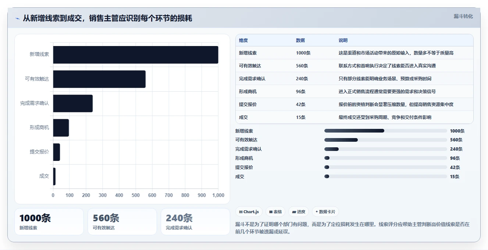This screenshot has width=488, height=250.
Task: Click description starting 联系方式和首响执行
Action: [x=387, y=66]
